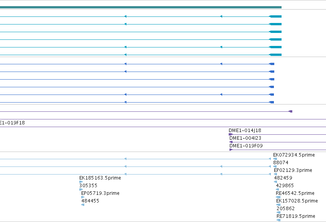The image size is (326, 222).
Task: Open the EP02129.3prime feature label
Action: click(x=293, y=170)
